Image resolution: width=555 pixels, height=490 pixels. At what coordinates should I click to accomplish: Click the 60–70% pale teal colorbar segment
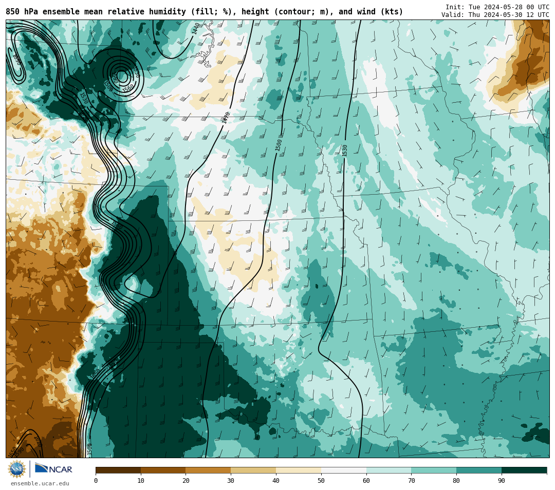389,470
